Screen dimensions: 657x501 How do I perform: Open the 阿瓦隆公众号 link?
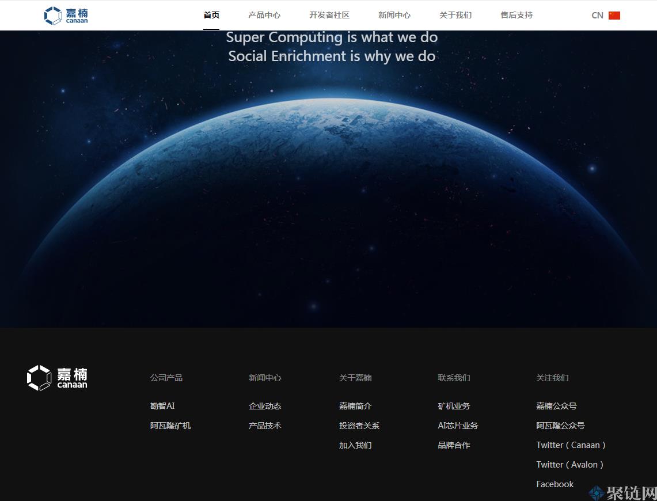560,426
